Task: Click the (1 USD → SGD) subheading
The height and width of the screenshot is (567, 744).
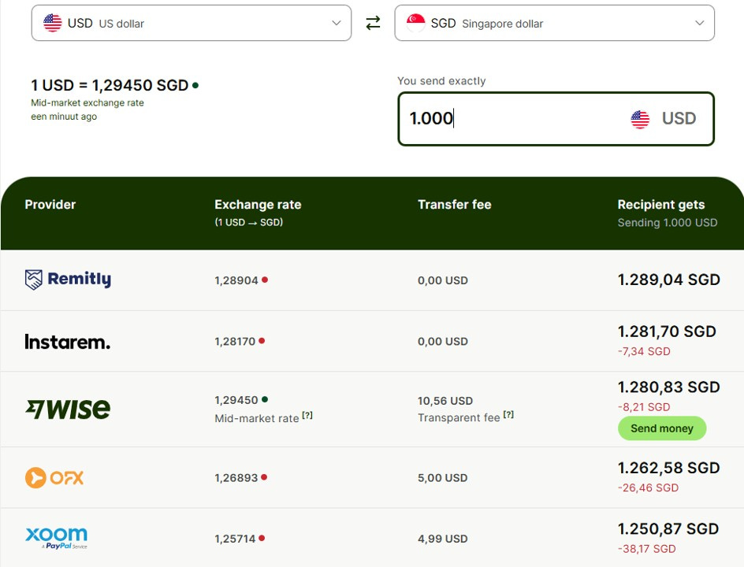Action: [x=248, y=222]
